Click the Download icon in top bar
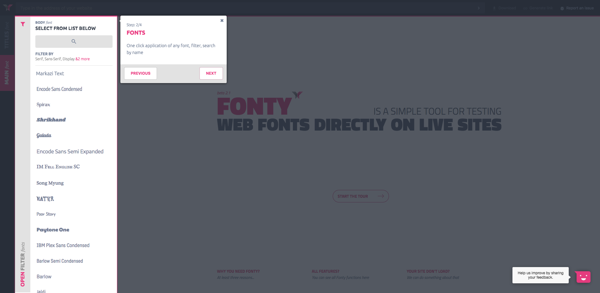600x293 pixels. (494, 8)
